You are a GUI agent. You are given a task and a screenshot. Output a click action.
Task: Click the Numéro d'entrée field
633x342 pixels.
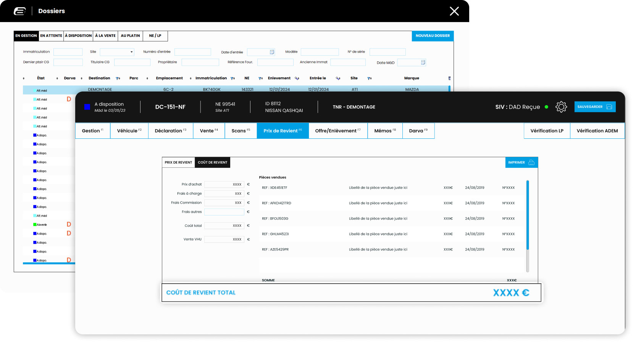[193, 52]
